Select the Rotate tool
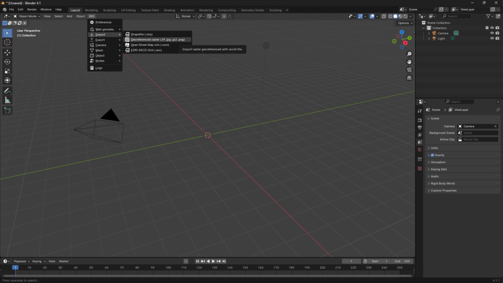 pos(7,62)
